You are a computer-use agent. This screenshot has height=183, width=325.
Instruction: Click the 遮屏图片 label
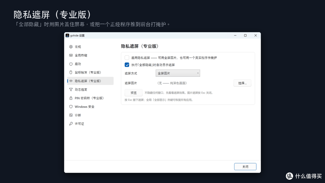(131, 83)
